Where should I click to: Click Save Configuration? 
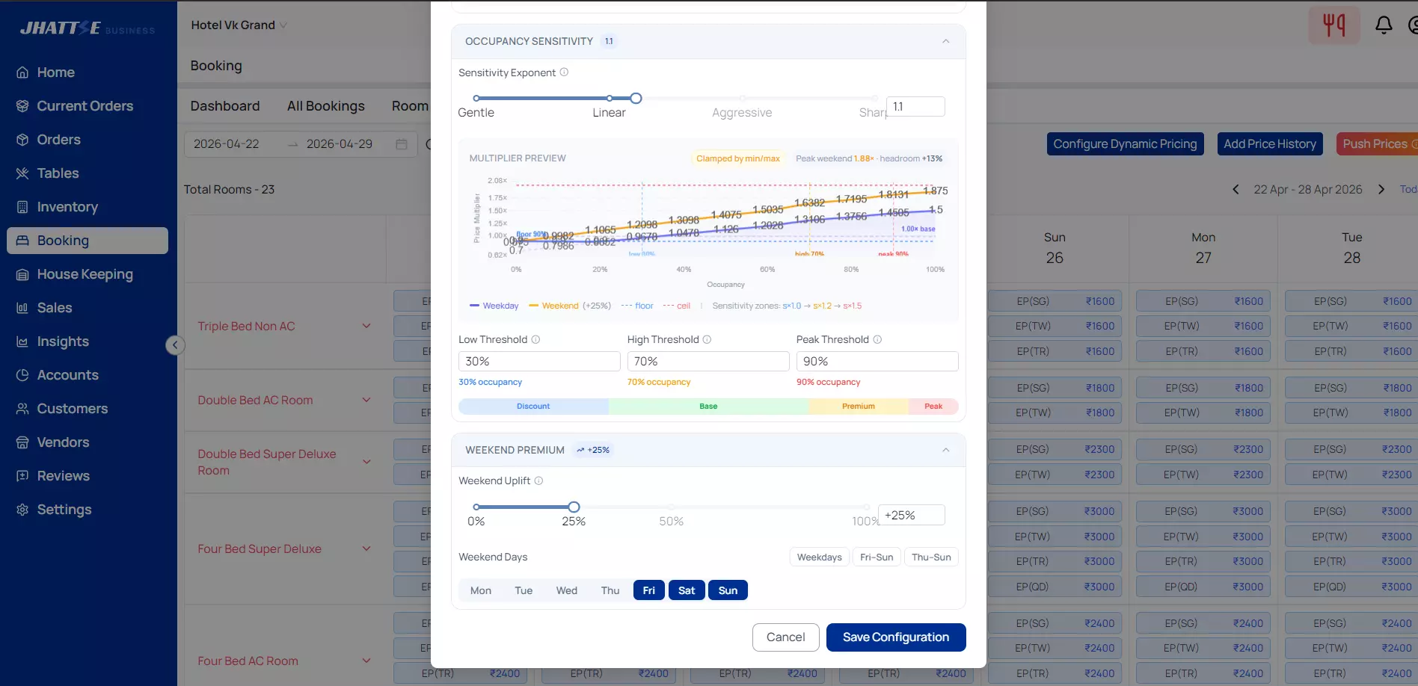pyautogui.click(x=895, y=637)
